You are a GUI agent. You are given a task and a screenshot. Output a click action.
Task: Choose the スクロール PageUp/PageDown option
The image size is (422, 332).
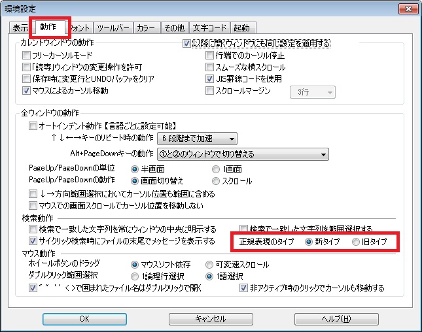[x=217, y=181]
